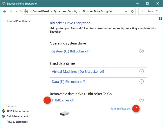Click Removable data drives - BitLocker To Go

tap(81, 94)
